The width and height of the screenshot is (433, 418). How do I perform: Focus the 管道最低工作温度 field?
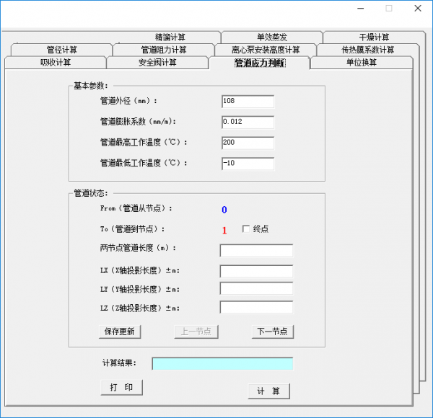pos(248,164)
